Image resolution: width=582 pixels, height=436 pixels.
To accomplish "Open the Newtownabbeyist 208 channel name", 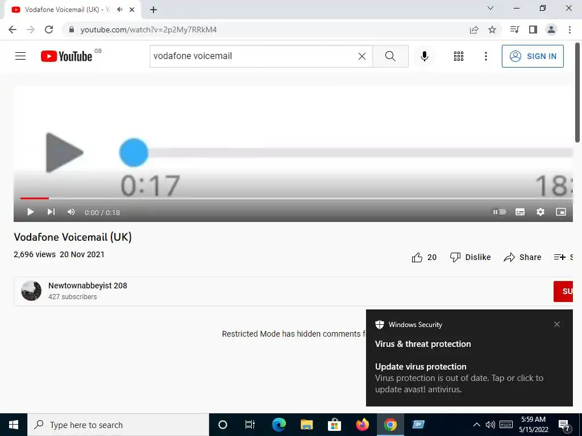I will [x=88, y=286].
